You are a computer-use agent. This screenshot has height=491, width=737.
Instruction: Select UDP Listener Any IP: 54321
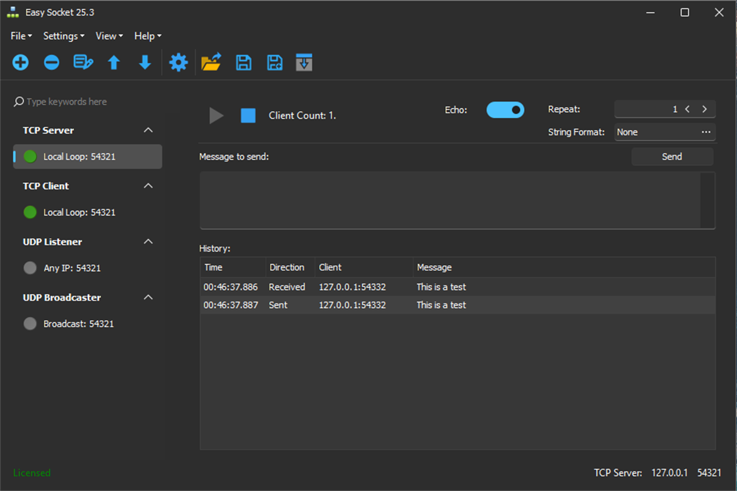88,268
